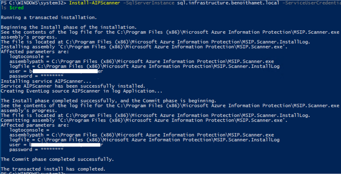Click the 'Running a transacted installation' line
Screen dimensions: 341x174
(x=49, y=17)
